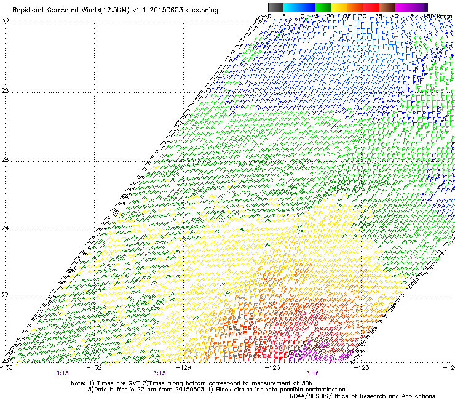This screenshot has width=455, height=400.
Task: Click the orange 25-30 knots legend segment
Action: pyautogui.click(x=355, y=7)
